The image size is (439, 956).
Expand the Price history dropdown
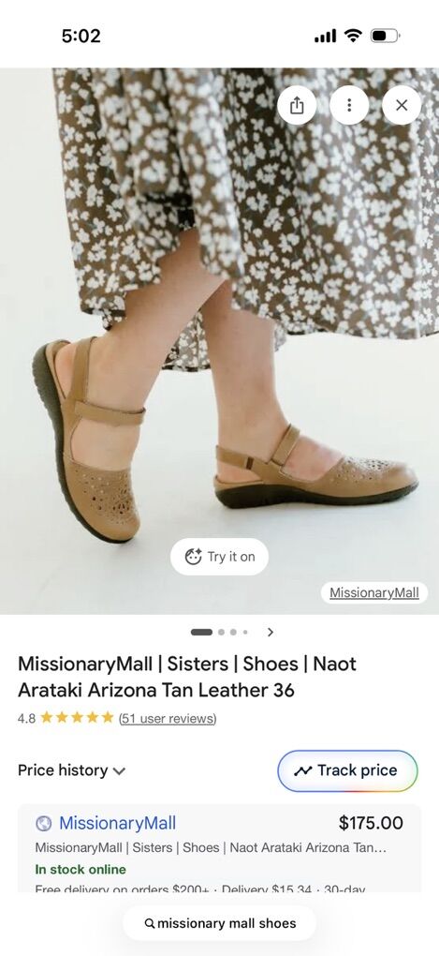[x=72, y=770]
